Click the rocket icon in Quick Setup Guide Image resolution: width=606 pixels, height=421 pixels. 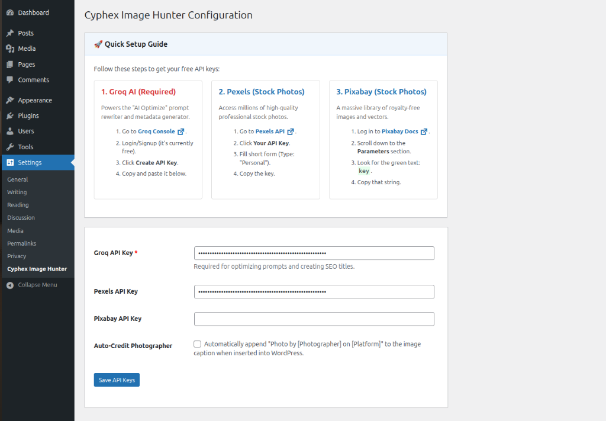click(98, 44)
